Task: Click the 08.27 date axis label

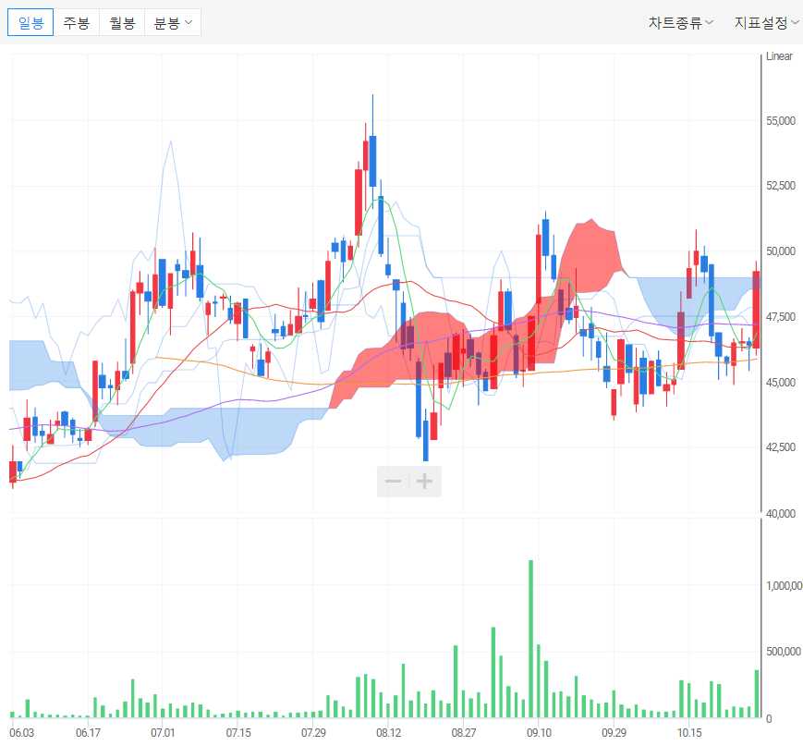Action: (x=464, y=733)
